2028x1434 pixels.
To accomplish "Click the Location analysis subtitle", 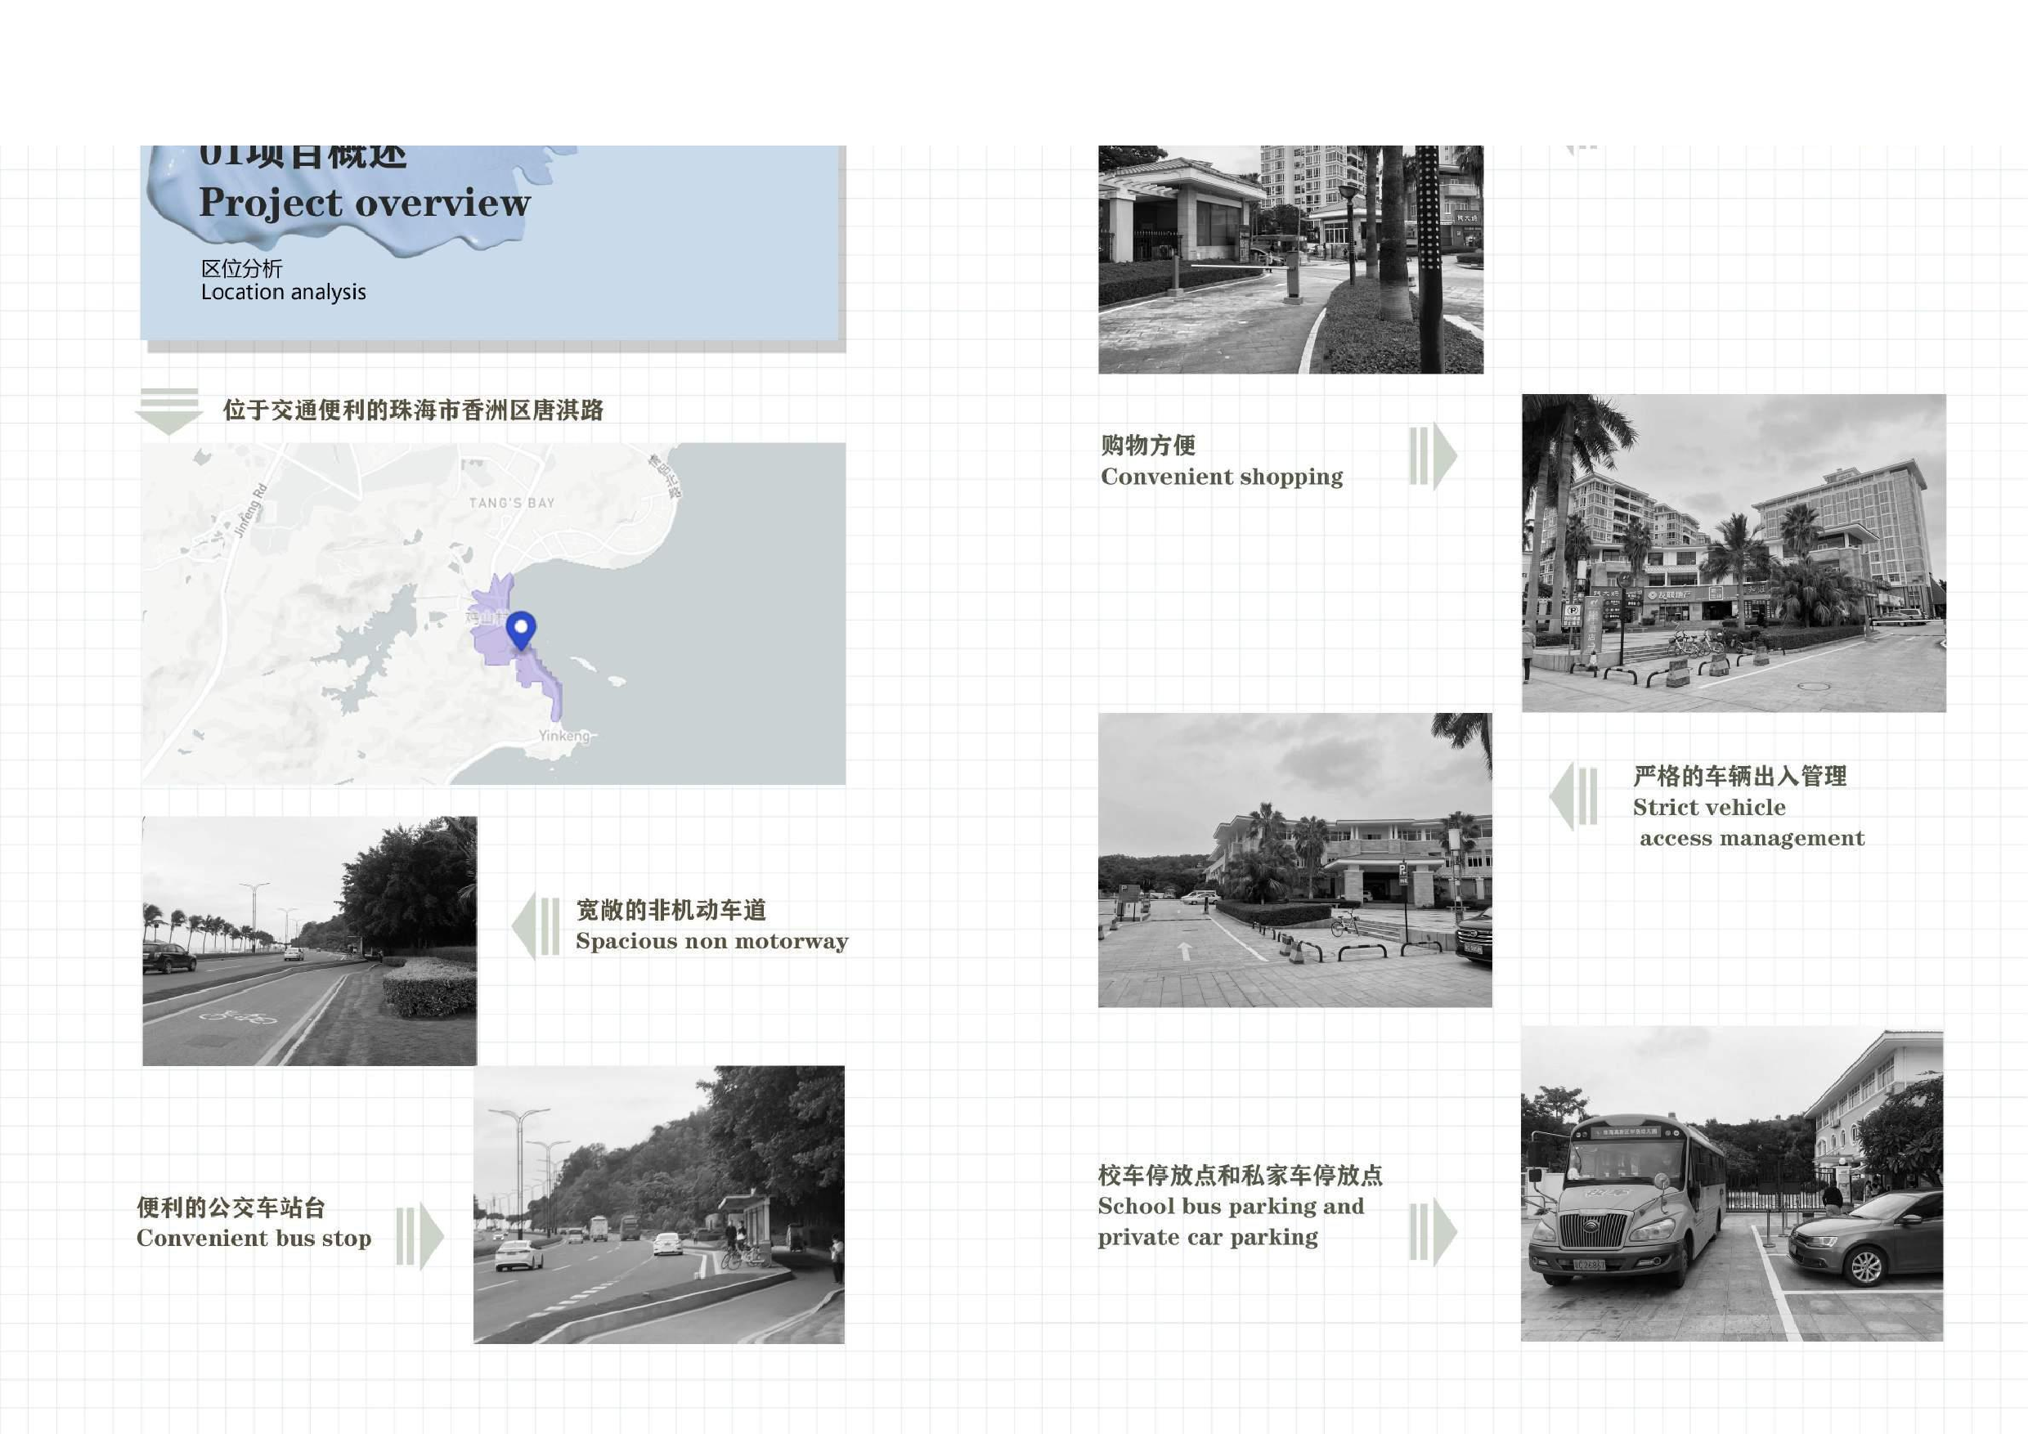I will tap(283, 292).
